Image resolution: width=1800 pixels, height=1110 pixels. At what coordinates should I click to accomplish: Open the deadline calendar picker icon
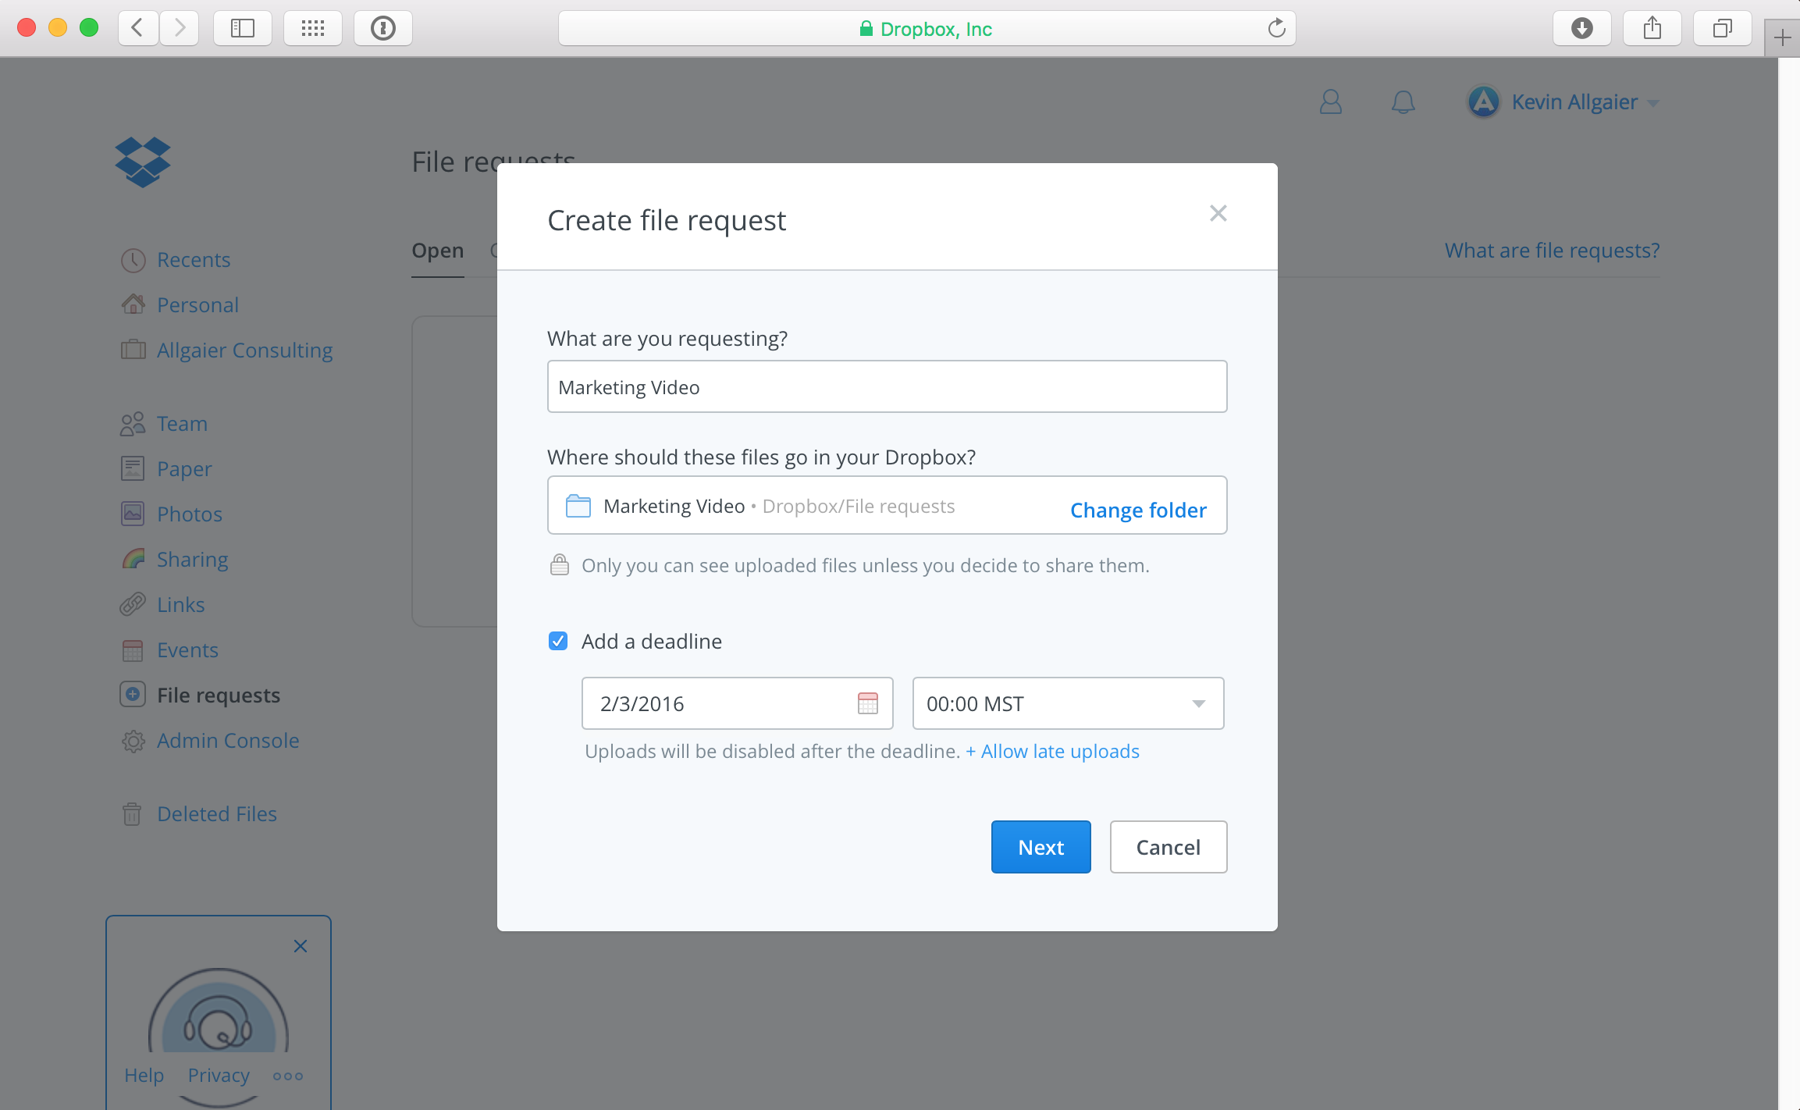coord(868,703)
